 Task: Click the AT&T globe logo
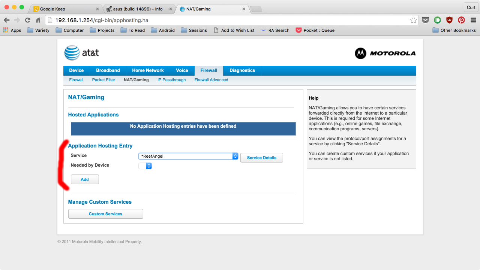pyautogui.click(x=72, y=53)
